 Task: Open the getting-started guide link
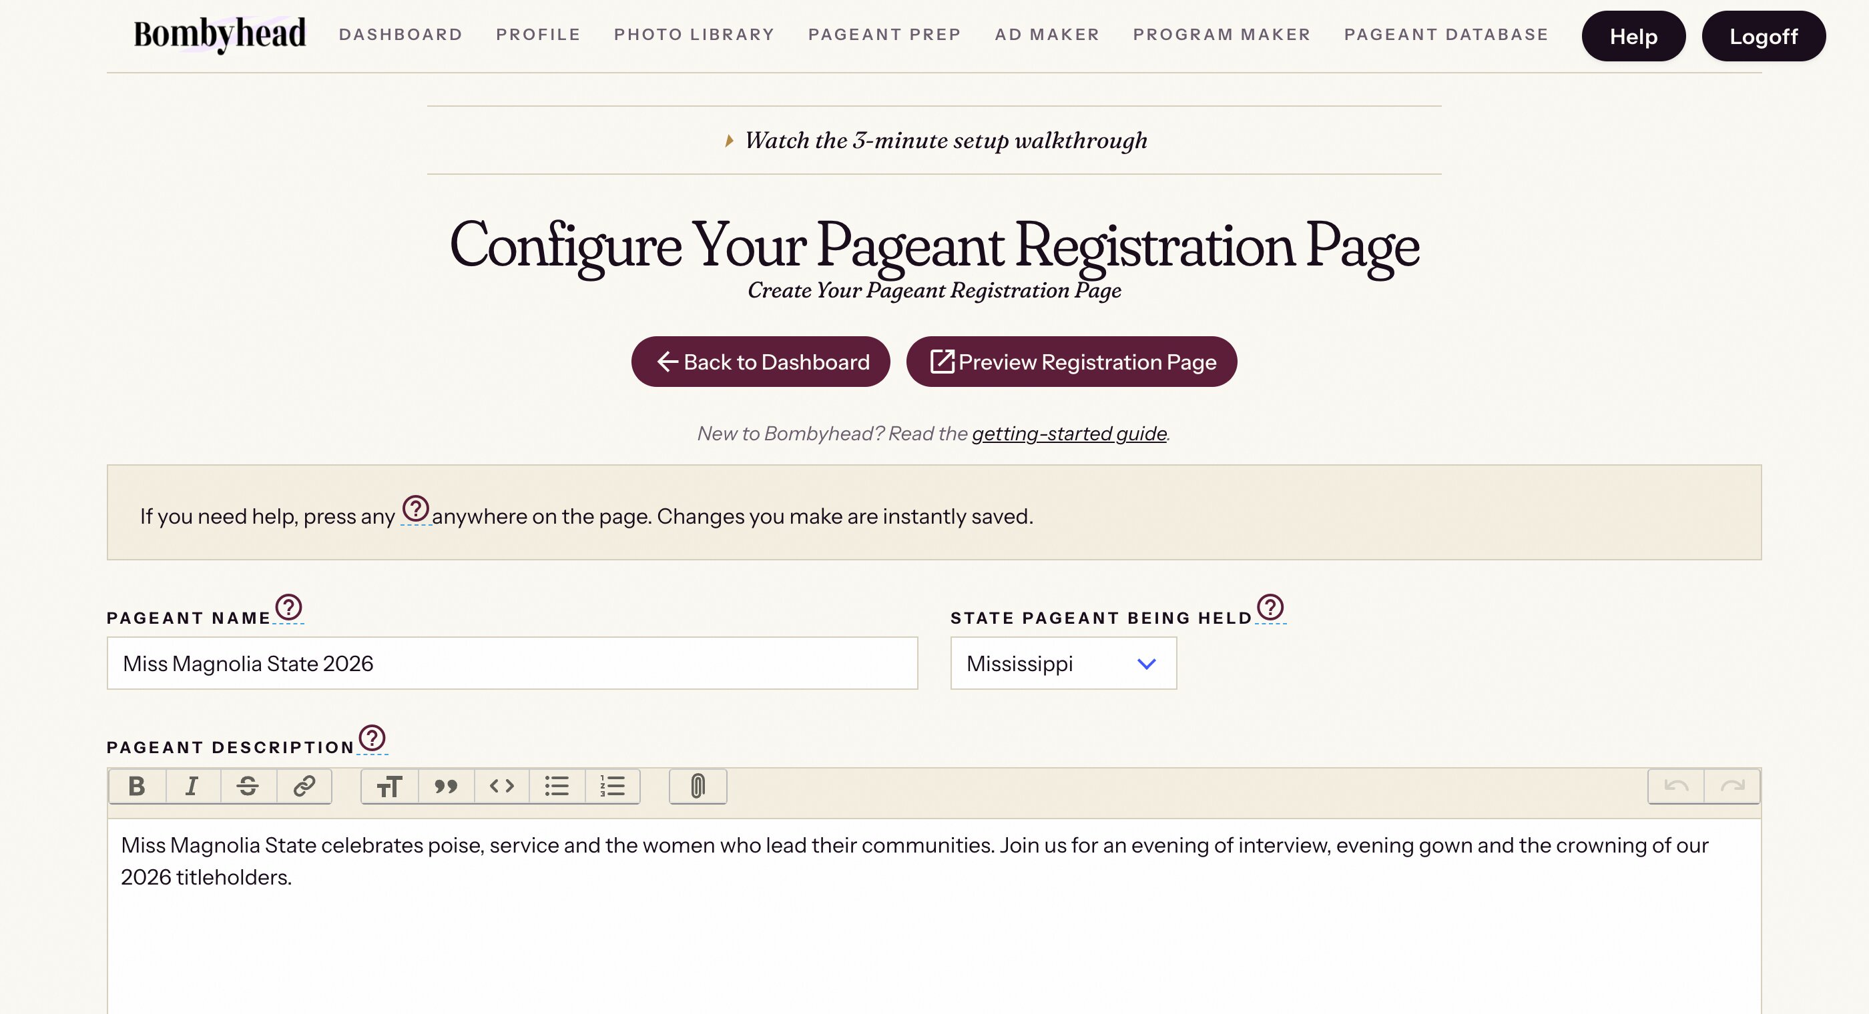point(1069,434)
